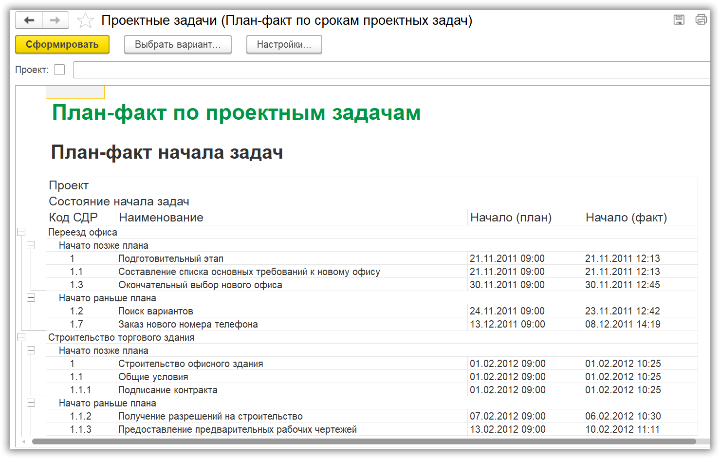The width and height of the screenshot is (720, 459).
Task: Select the Переезд офиса group row
Action: click(x=372, y=232)
